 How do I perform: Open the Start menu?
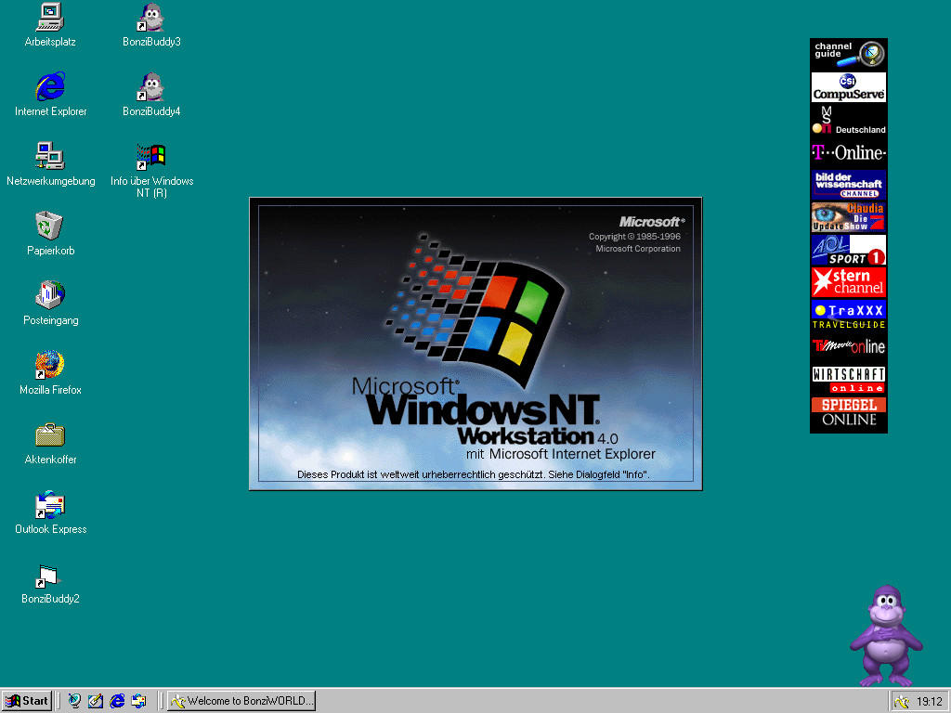pos(26,700)
